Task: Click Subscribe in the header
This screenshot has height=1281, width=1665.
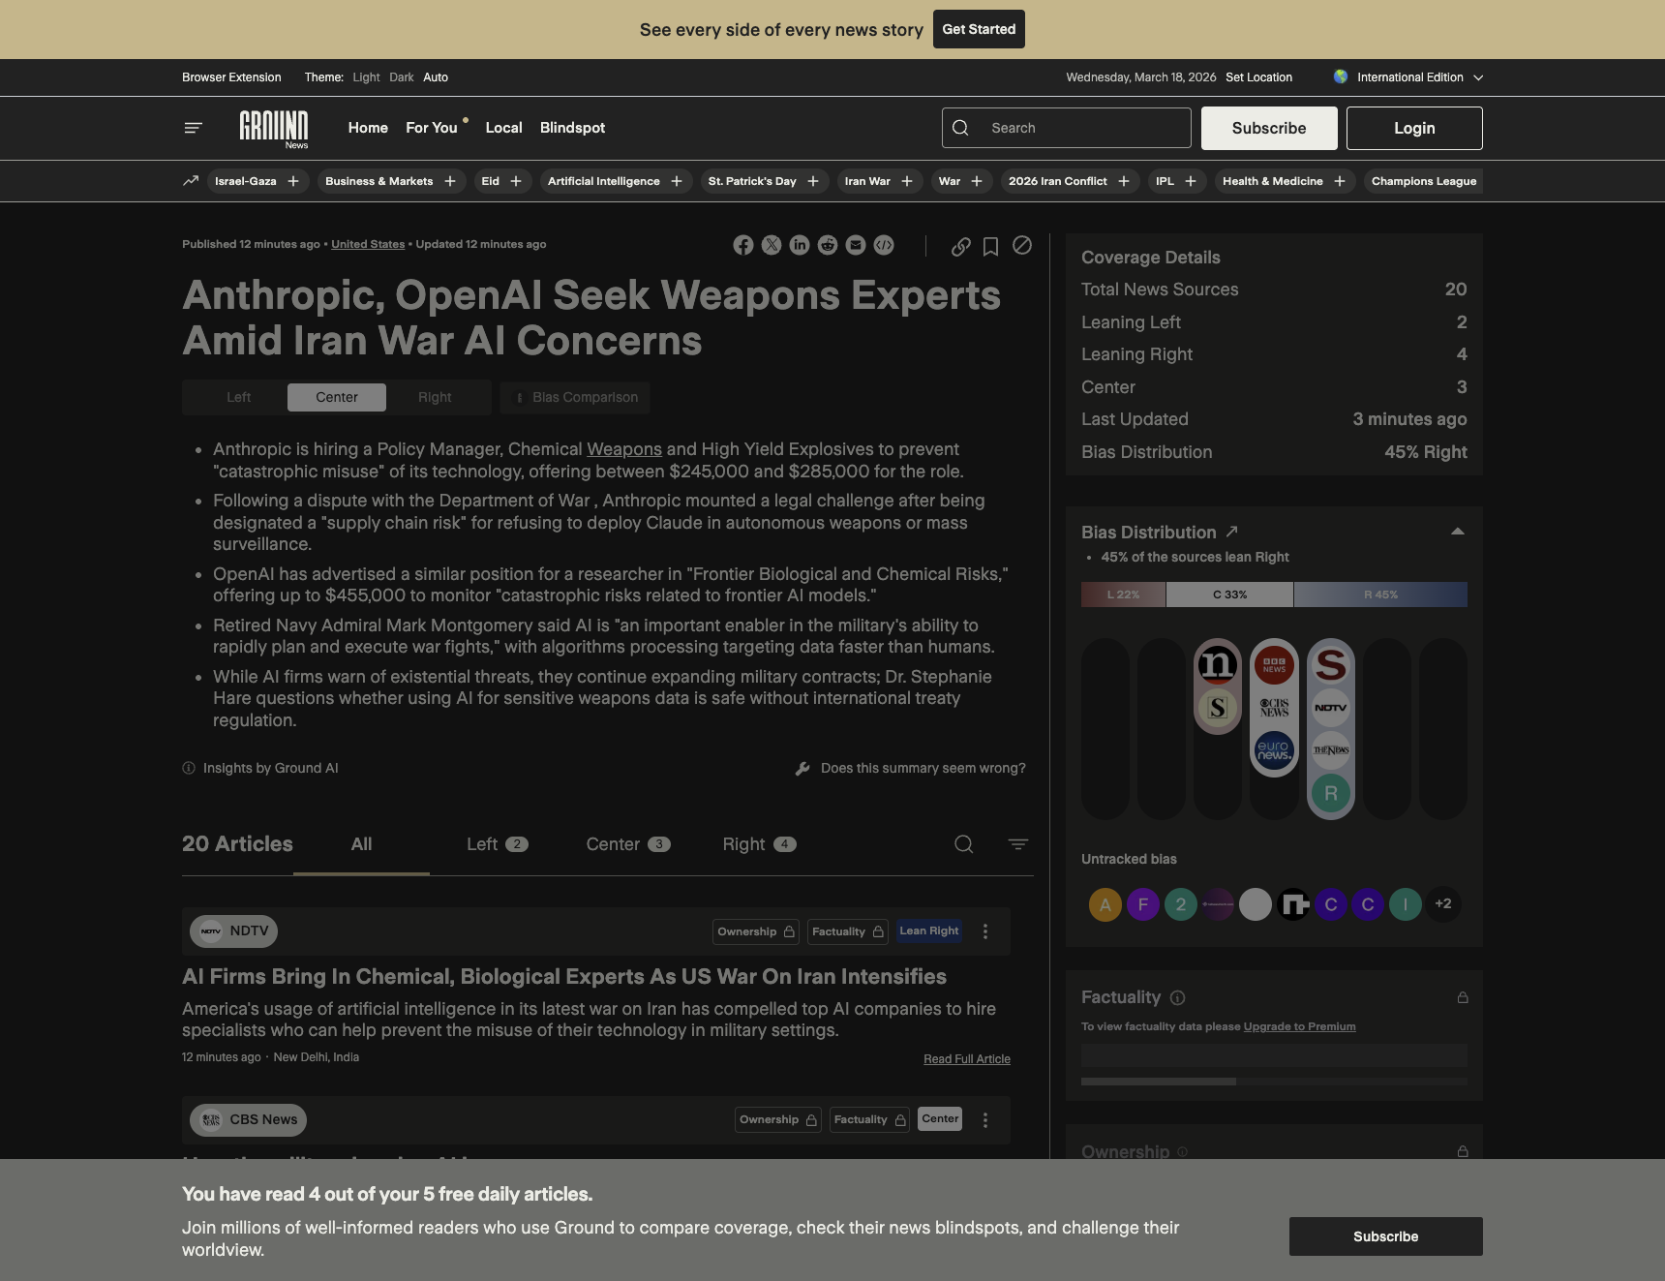Action: 1269,128
